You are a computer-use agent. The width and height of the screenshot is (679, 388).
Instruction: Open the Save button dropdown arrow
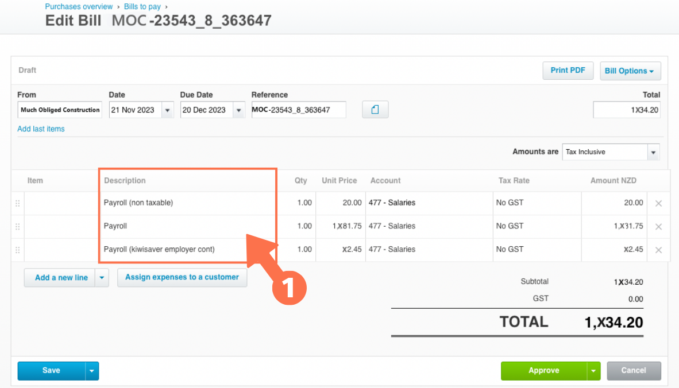point(91,371)
